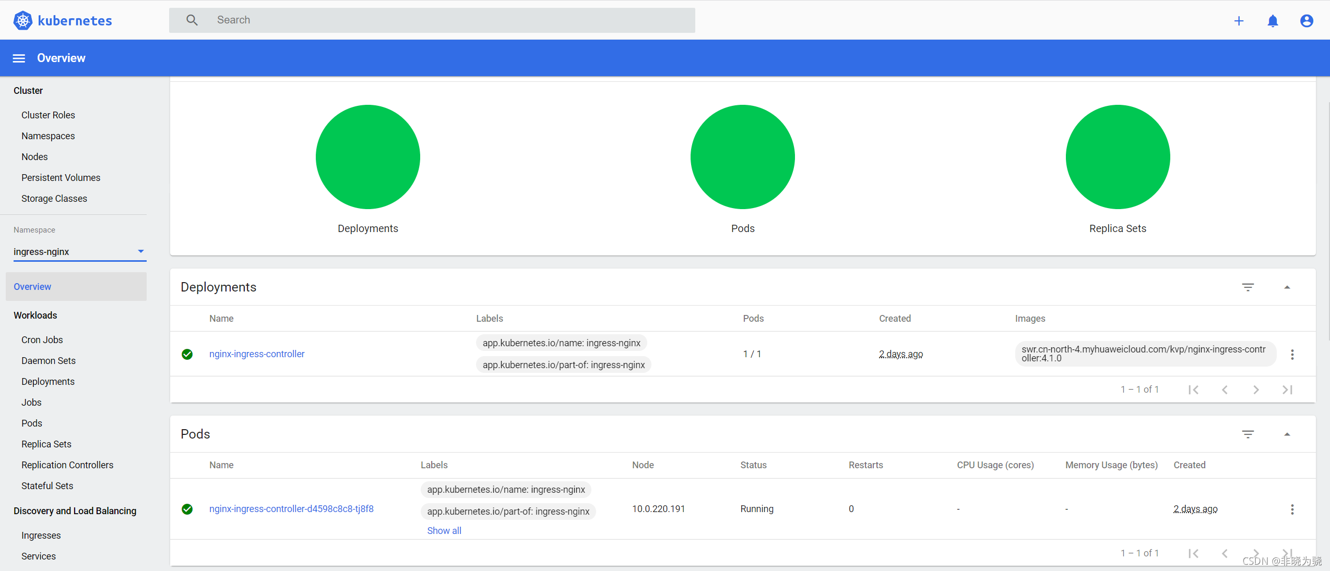Click the Kubernetes logo
This screenshot has width=1330, height=571.
pos(63,20)
